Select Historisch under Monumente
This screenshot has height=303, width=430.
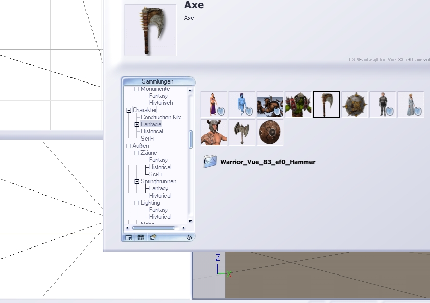click(x=161, y=103)
